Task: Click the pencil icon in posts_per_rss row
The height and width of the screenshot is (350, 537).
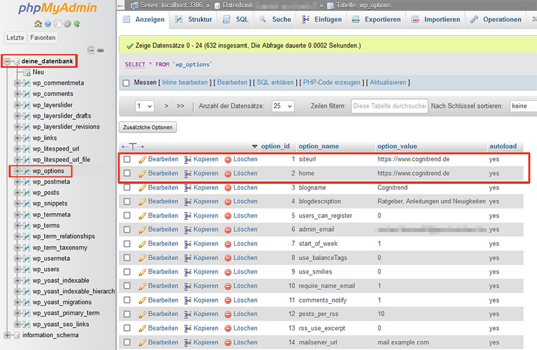Action: 142,314
